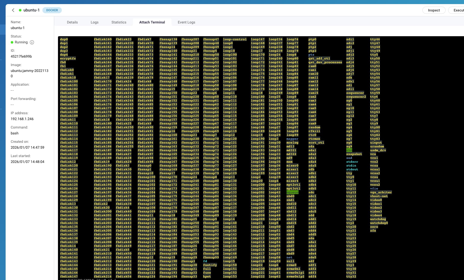The image size is (464, 280).
Task: Click the vga_arbiter entry in terminal output
Action: pos(381,192)
